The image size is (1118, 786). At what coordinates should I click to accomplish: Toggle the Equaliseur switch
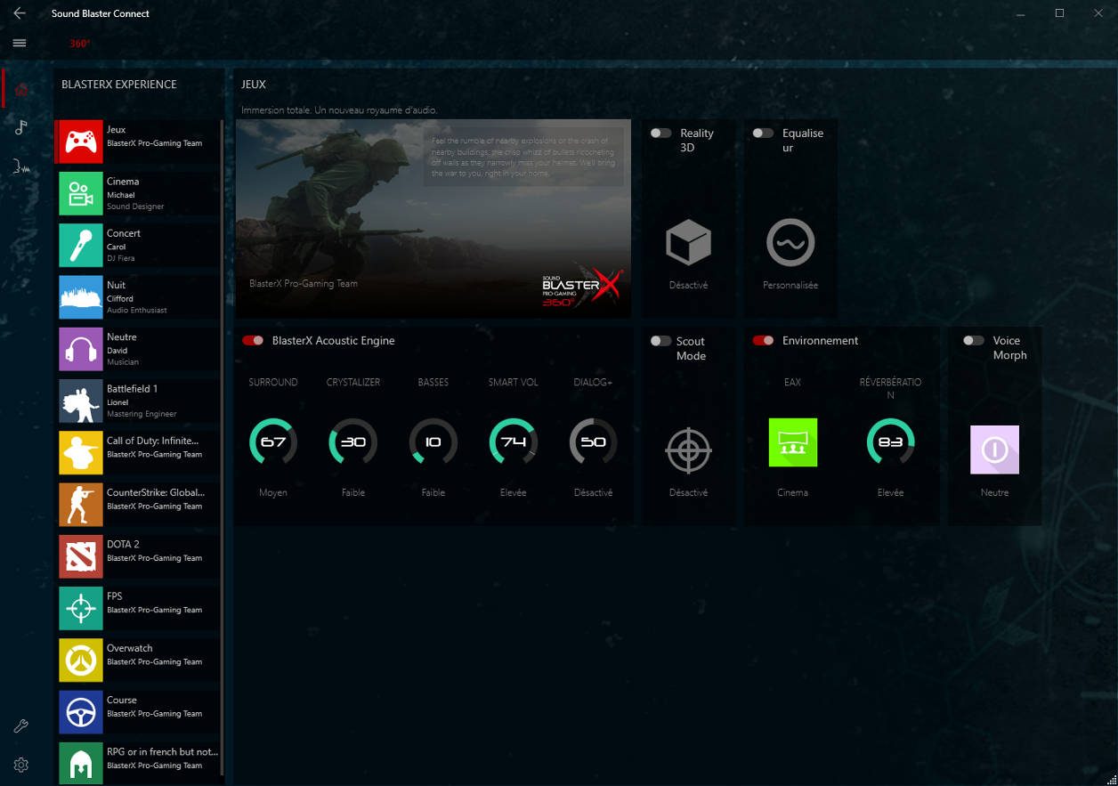pyautogui.click(x=763, y=134)
